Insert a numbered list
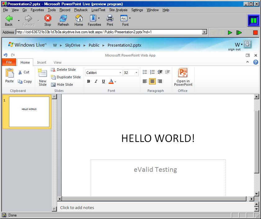261x219 pixels. click(x=152, y=72)
